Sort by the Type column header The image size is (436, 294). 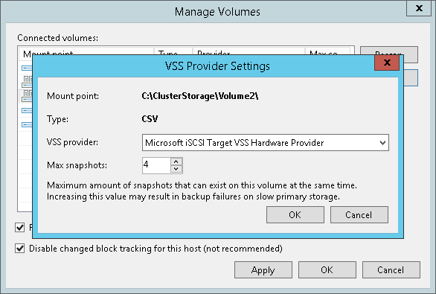click(173, 51)
